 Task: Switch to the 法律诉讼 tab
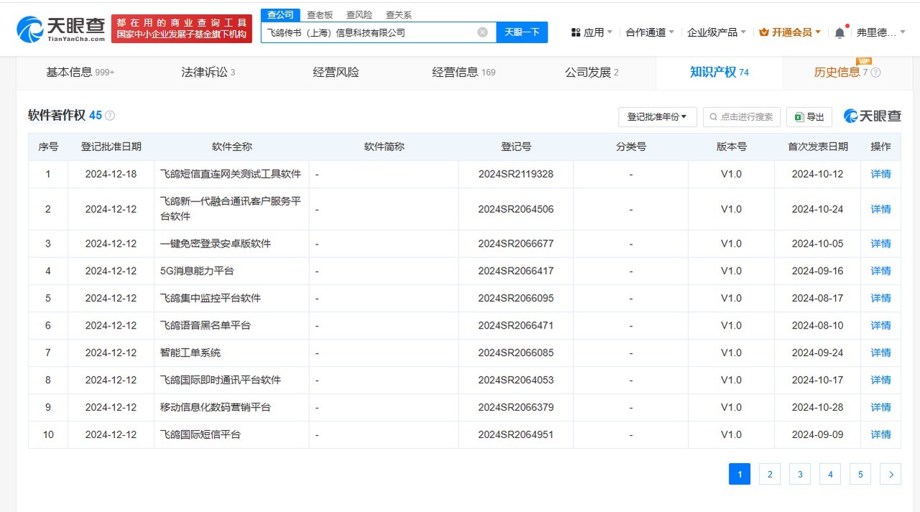[x=206, y=72]
